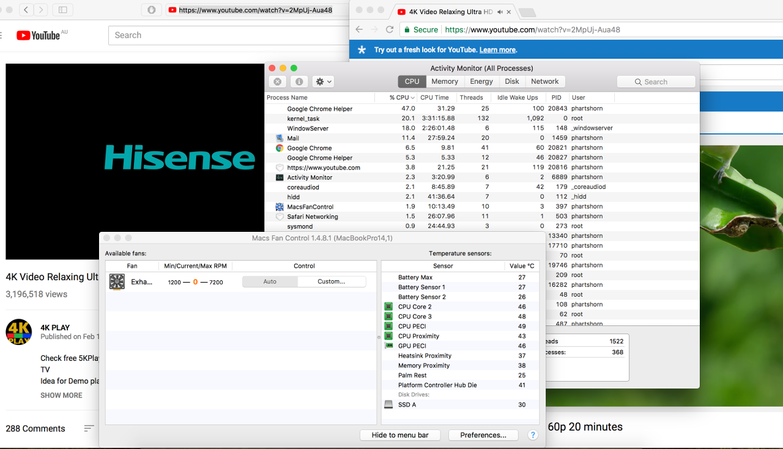Viewport: 783px width, 449px height.
Task: Select the Platform Controller Hub Die sensor row
Action: [460, 385]
